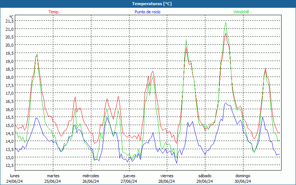Click the 16,5 y-axis value
This screenshot has height=185, width=296.
click(10, 101)
